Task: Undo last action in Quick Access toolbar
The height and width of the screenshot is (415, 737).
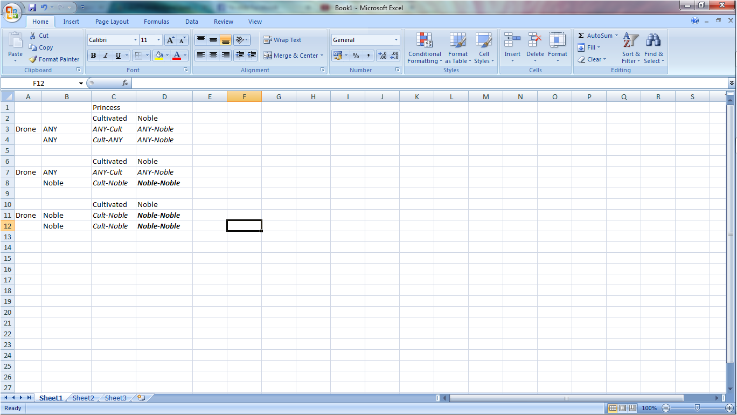Action: pyautogui.click(x=44, y=8)
